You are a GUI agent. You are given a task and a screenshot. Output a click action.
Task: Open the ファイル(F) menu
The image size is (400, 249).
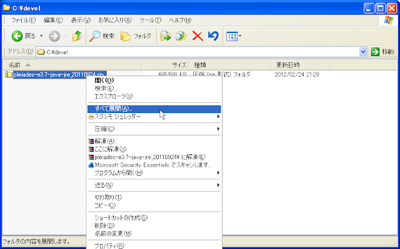(23, 20)
